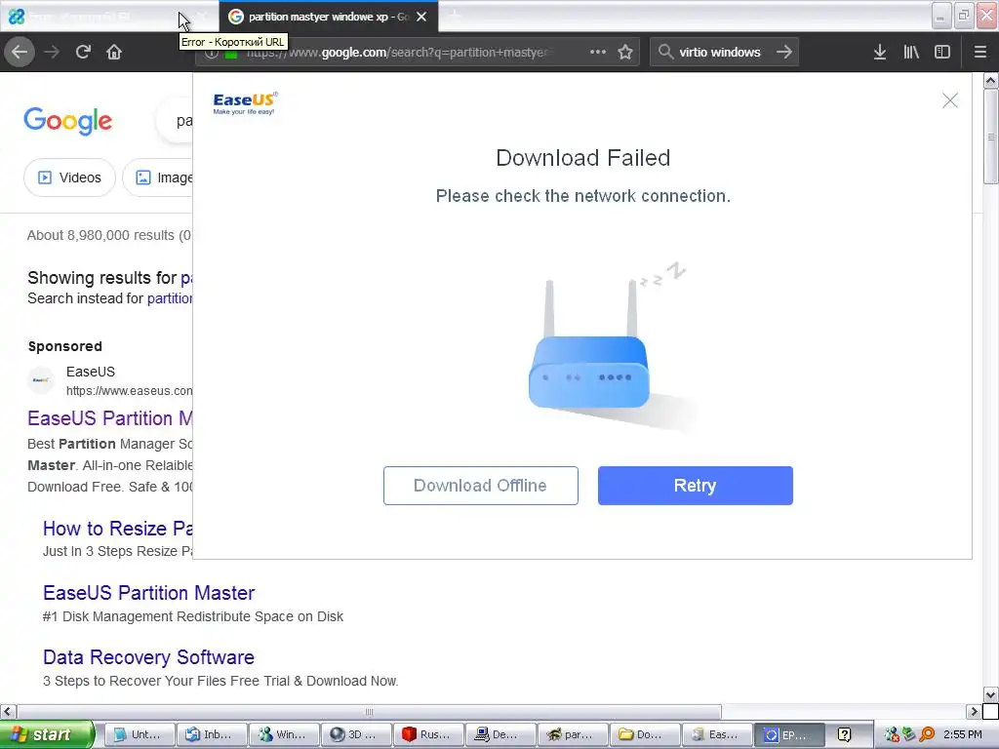The width and height of the screenshot is (999, 749).
Task: Switch to the Rus... taskbar window
Action: tap(428, 735)
